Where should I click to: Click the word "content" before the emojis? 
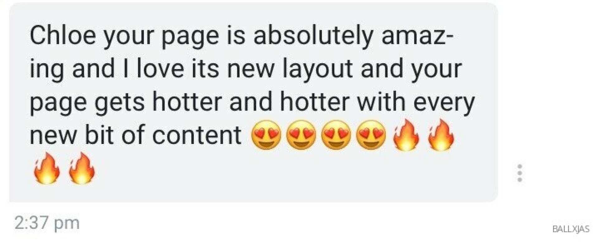point(197,136)
